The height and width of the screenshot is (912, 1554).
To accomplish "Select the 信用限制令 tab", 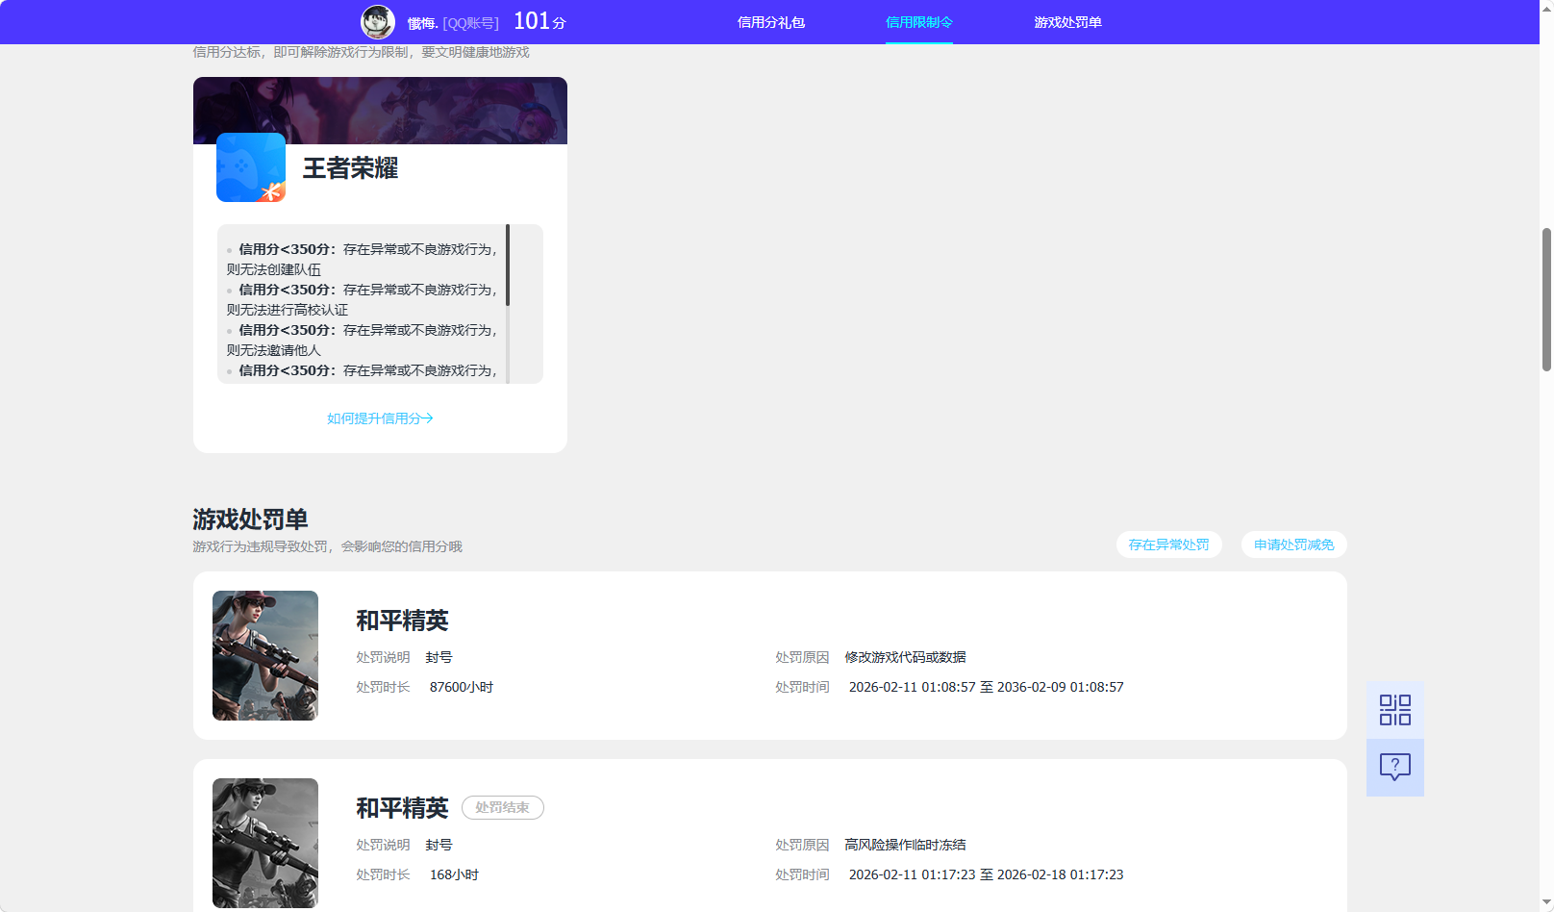I will point(918,21).
